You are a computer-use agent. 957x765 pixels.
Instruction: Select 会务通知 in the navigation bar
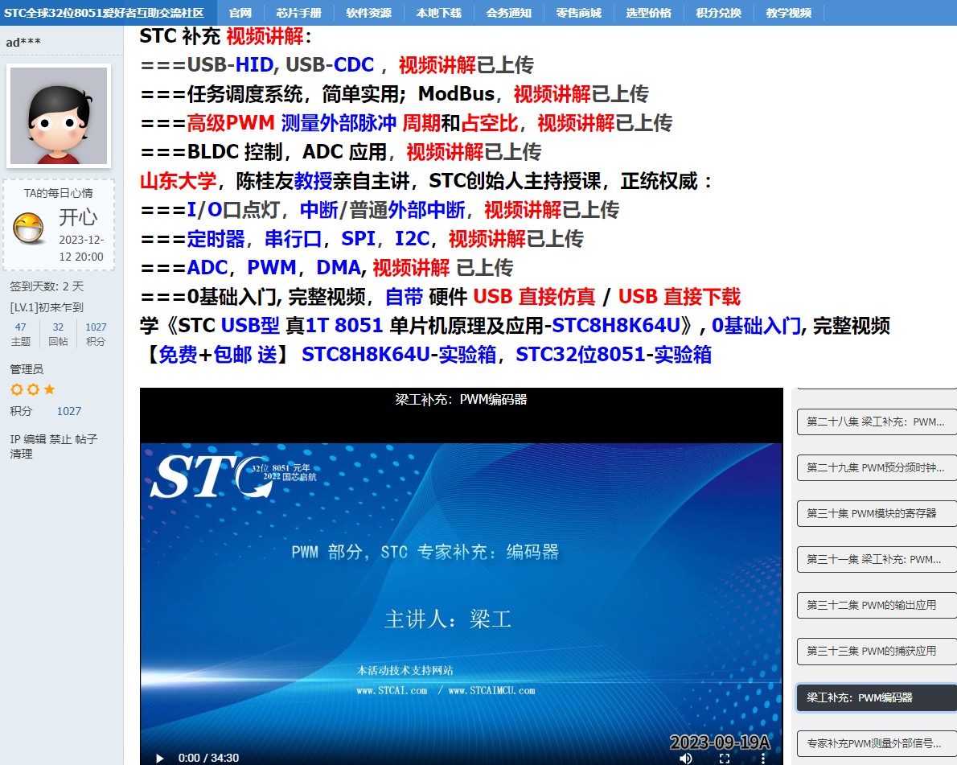pos(509,13)
